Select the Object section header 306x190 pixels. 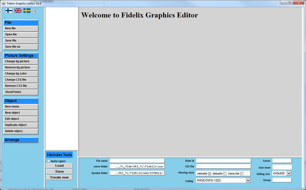pos(21,101)
